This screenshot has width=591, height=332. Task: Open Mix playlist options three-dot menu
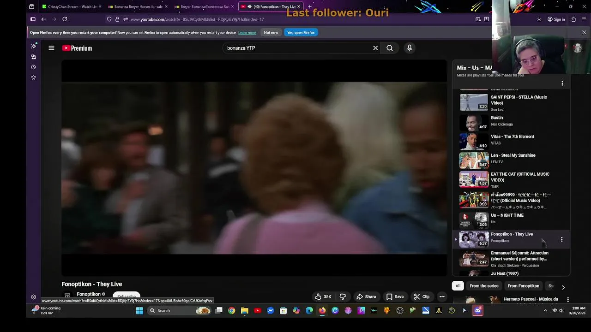562,83
